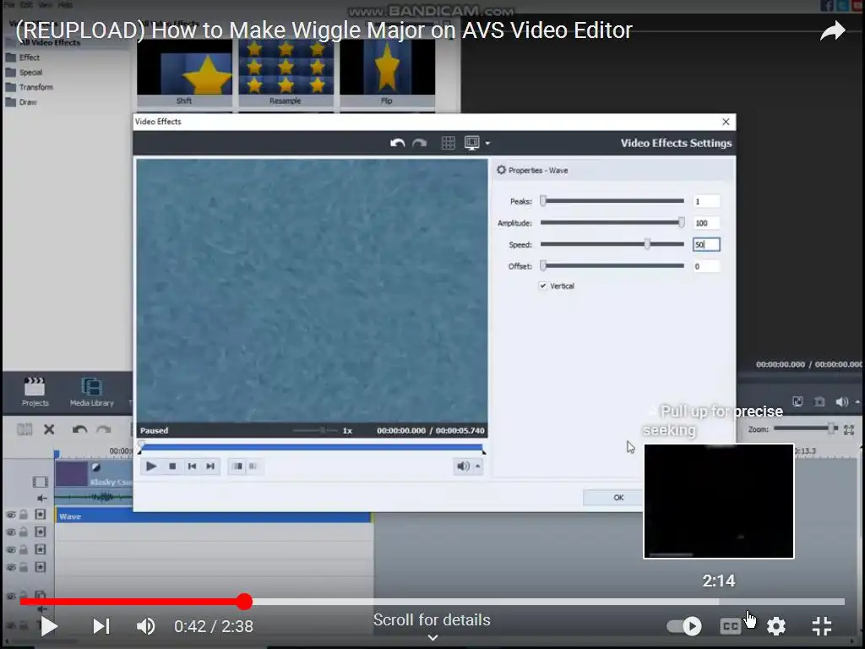Mute main preview with speaker icon

point(842,401)
